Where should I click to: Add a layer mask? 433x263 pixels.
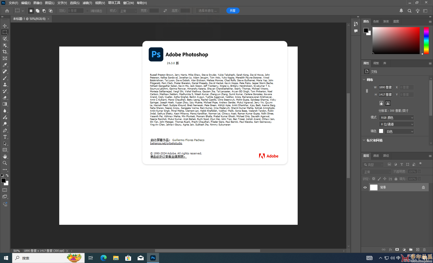[x=397, y=250]
